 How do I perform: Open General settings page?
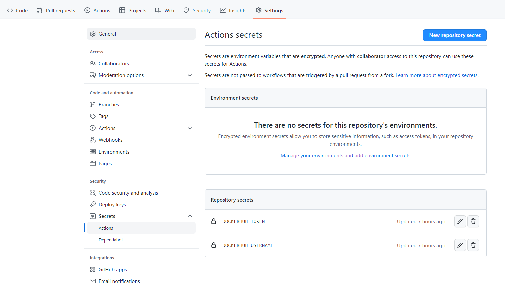[141, 34]
